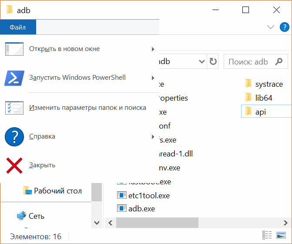Close the adb window

[x=276, y=10]
